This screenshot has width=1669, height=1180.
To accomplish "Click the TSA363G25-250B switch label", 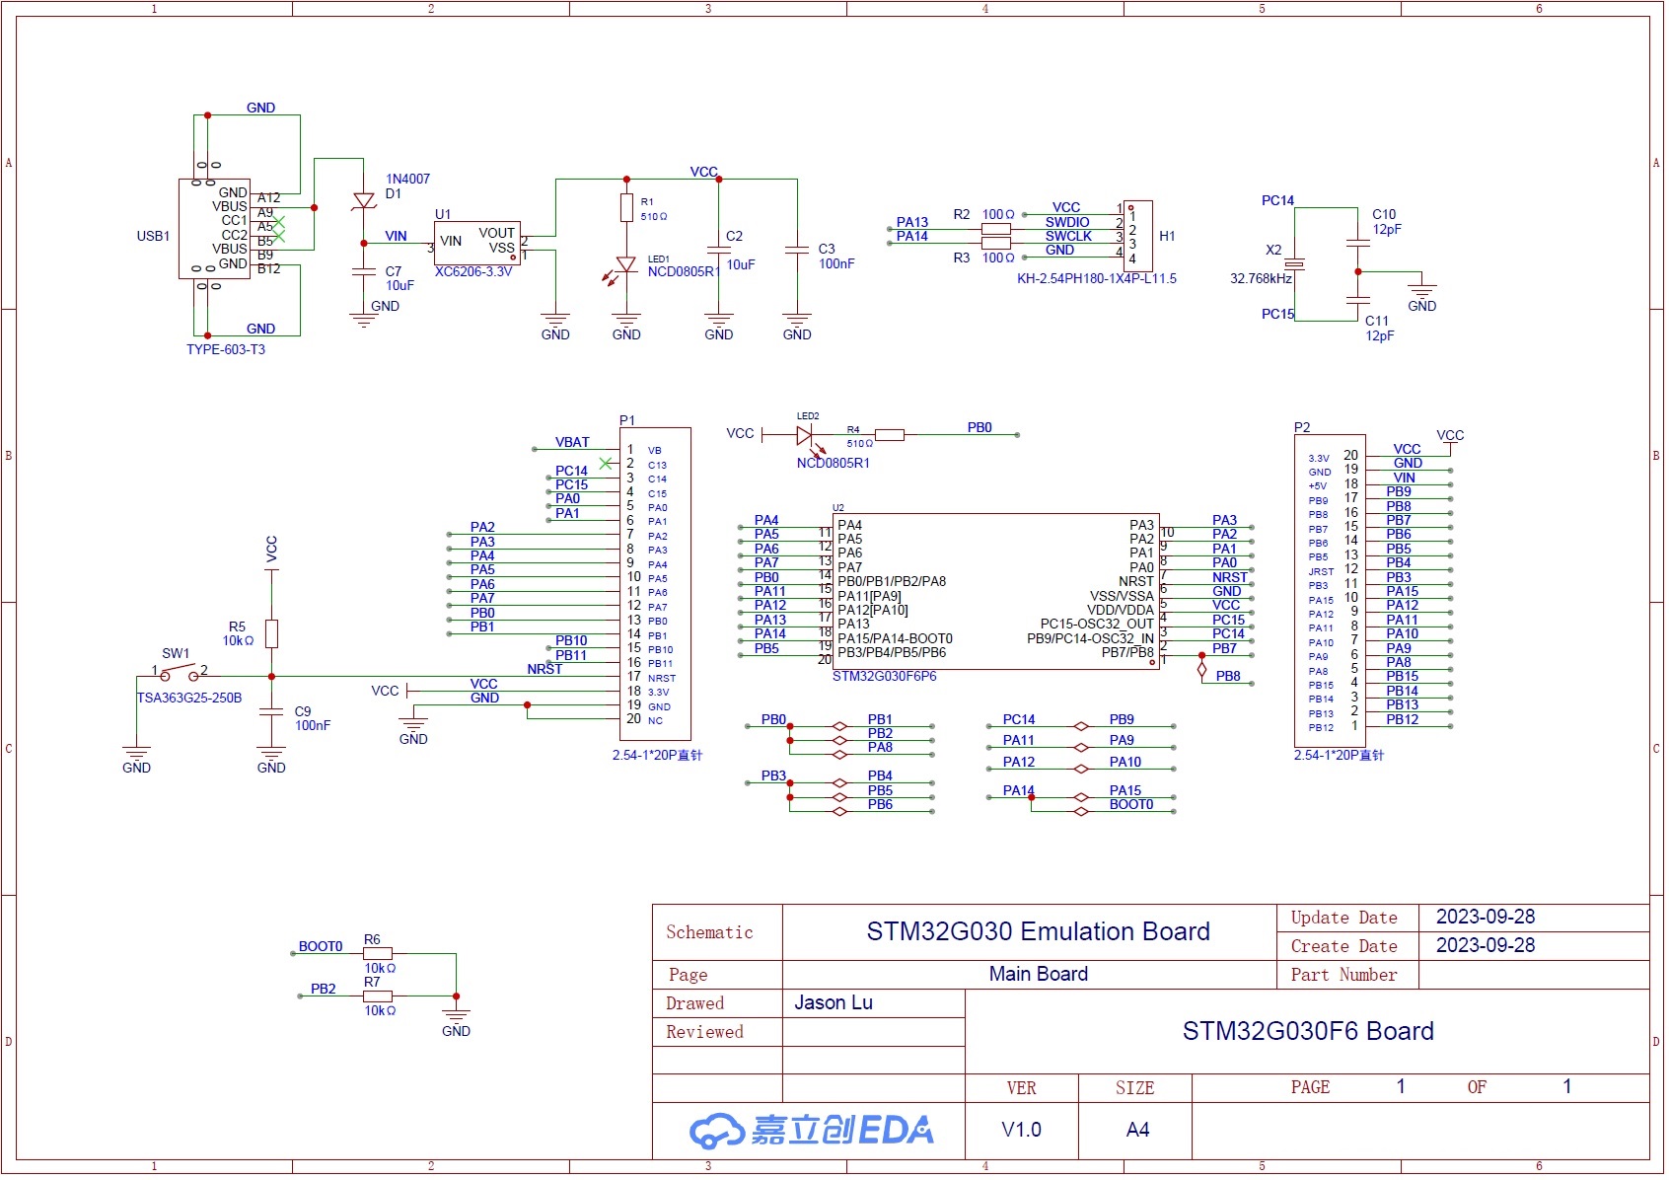I will click(x=189, y=699).
